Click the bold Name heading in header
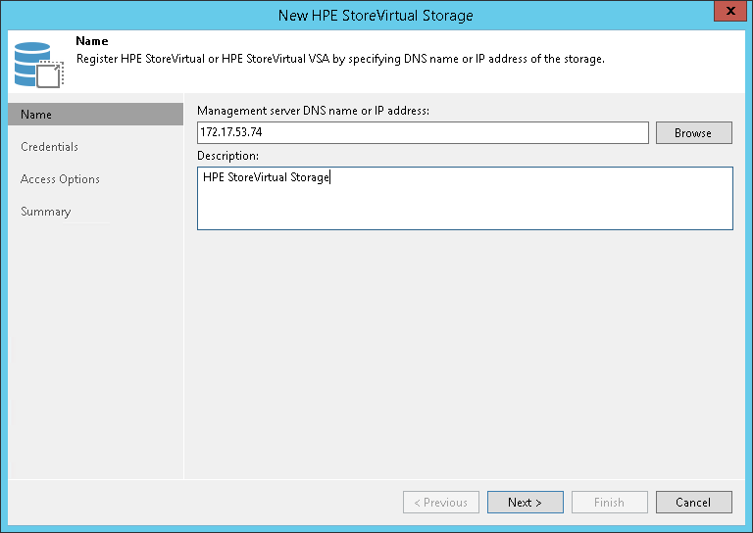753x533 pixels. tap(91, 42)
